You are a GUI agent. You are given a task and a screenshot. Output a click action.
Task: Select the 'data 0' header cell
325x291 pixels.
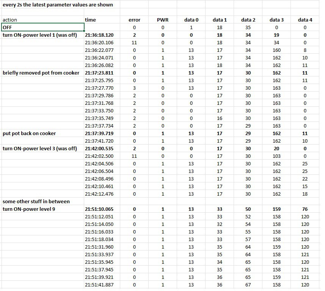click(191, 20)
